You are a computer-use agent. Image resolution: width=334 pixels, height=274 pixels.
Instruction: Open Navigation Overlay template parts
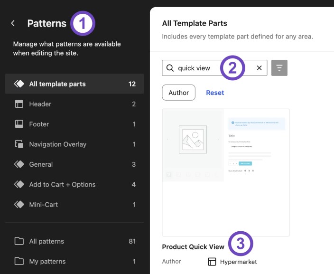(x=74, y=144)
